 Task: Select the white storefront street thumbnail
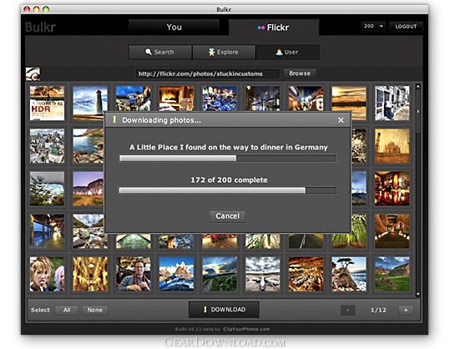coord(392,104)
